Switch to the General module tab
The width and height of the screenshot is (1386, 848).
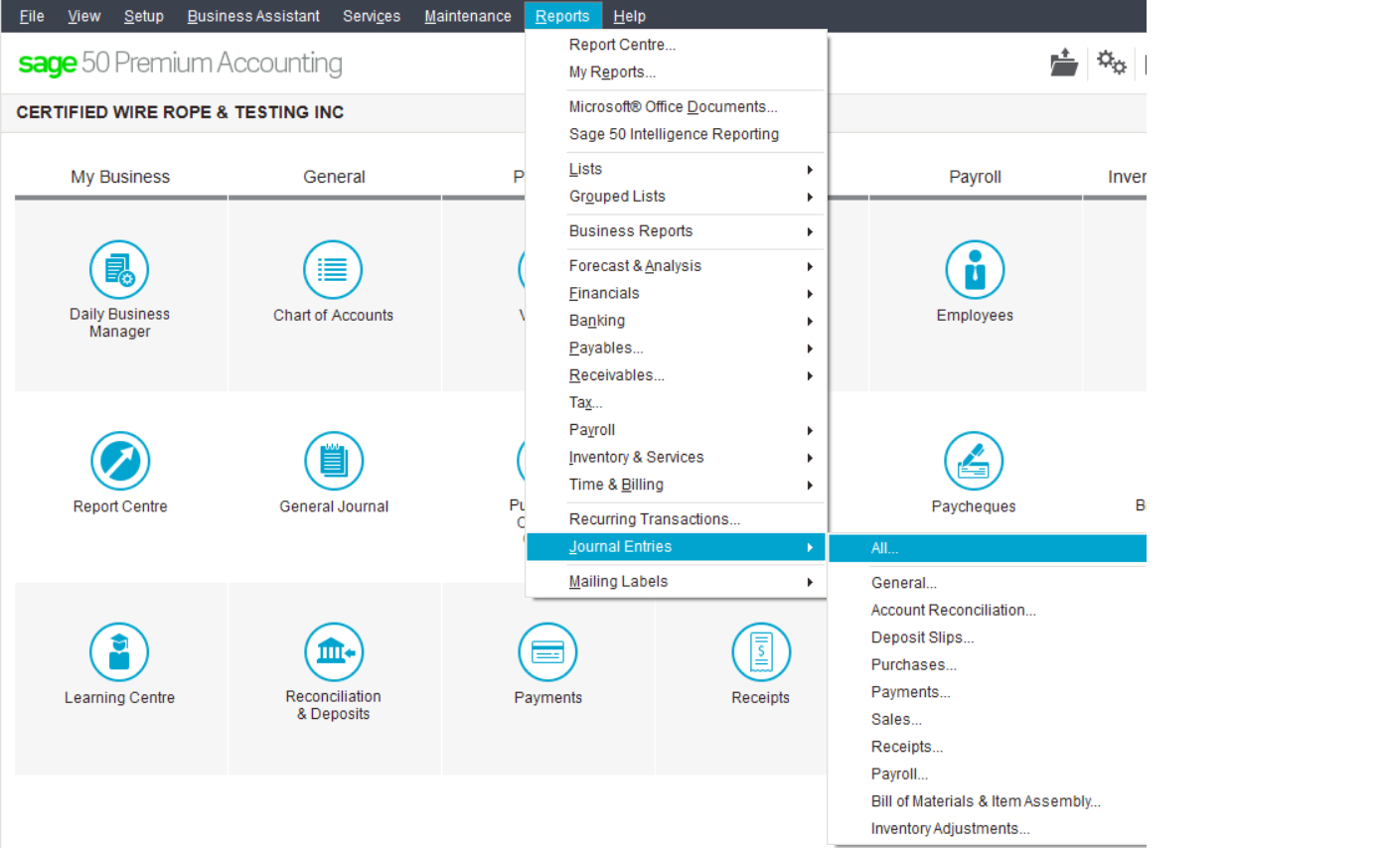(x=334, y=177)
